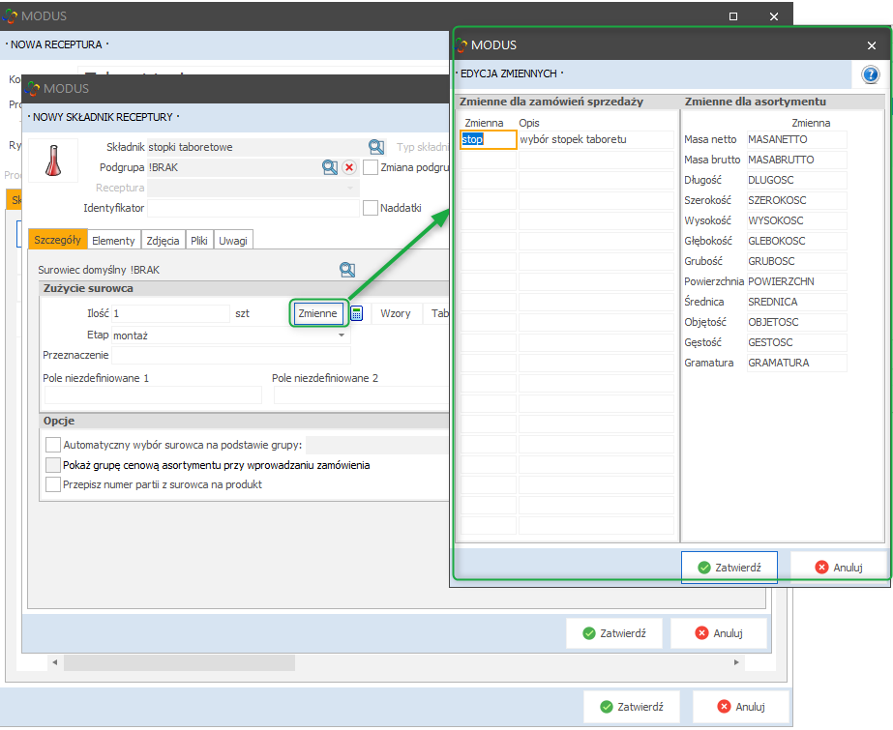Toggle Automatyczny wybór surowca checkbox
Screen dimensions: 893x730
(53, 446)
